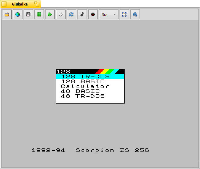The width and height of the screenshot is (200, 169).
Task: Open settings via the gear icon
Action: (x=61, y=14)
